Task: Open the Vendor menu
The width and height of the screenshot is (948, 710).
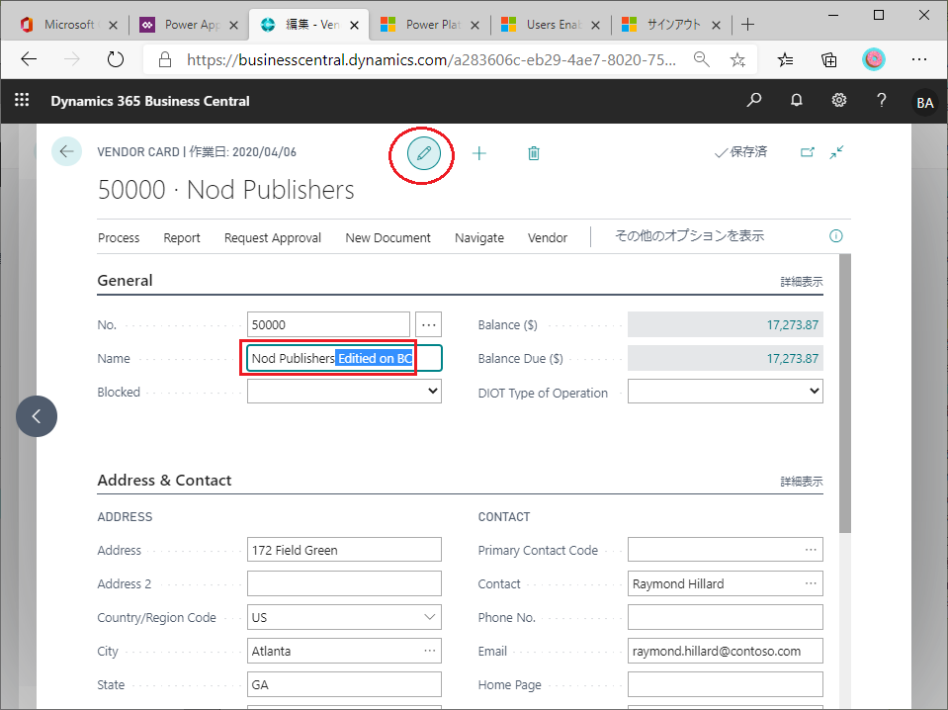Action: tap(548, 237)
